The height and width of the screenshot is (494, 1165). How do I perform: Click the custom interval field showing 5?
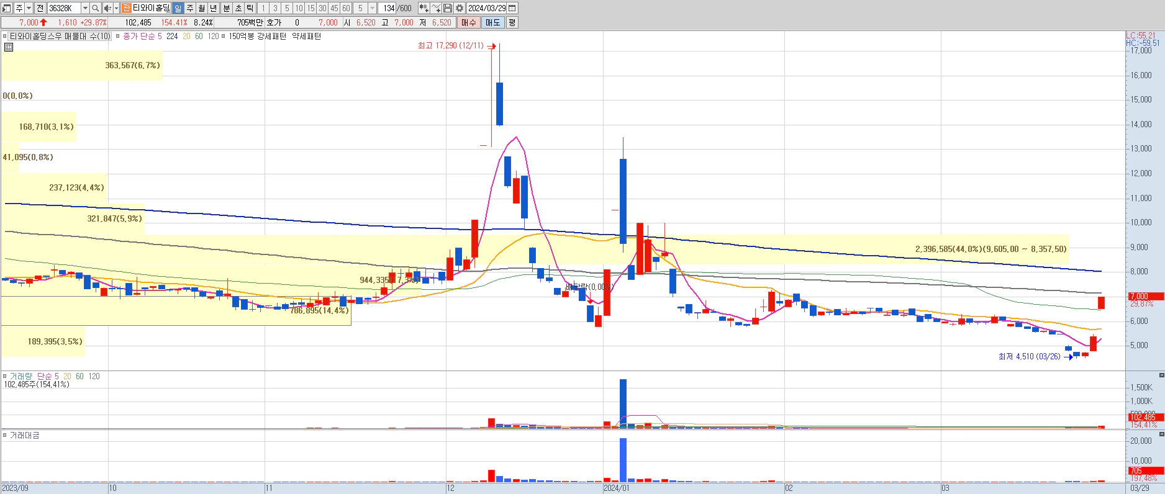point(360,8)
